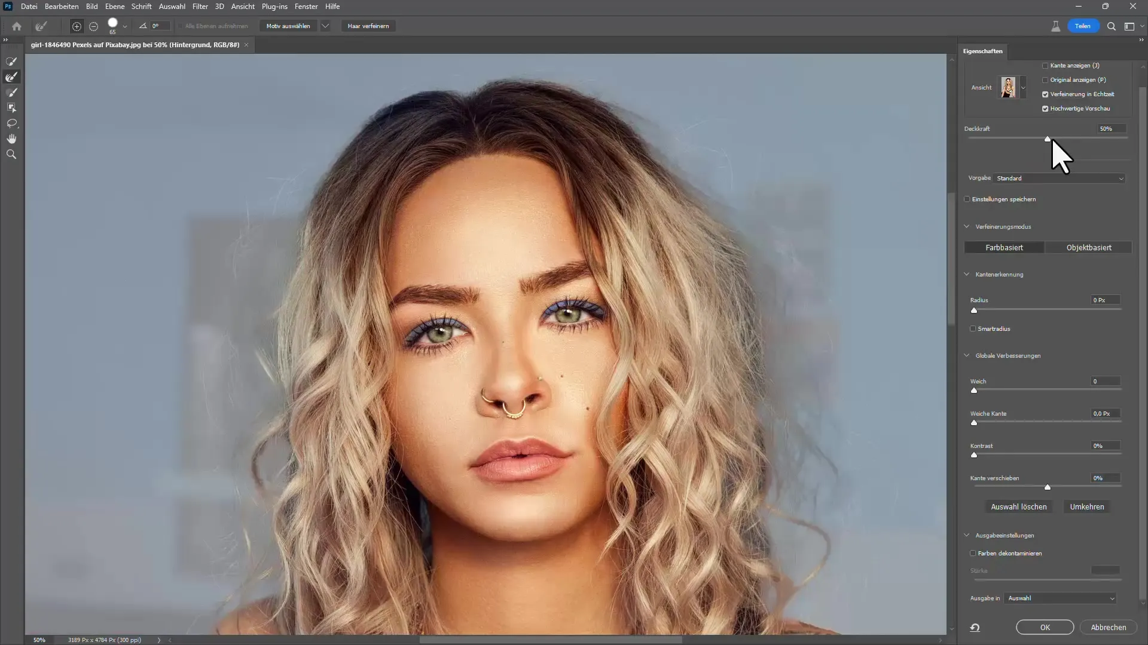Toggle Original anzeigen checkbox
Screen dimensions: 1148x645
coord(1045,80)
